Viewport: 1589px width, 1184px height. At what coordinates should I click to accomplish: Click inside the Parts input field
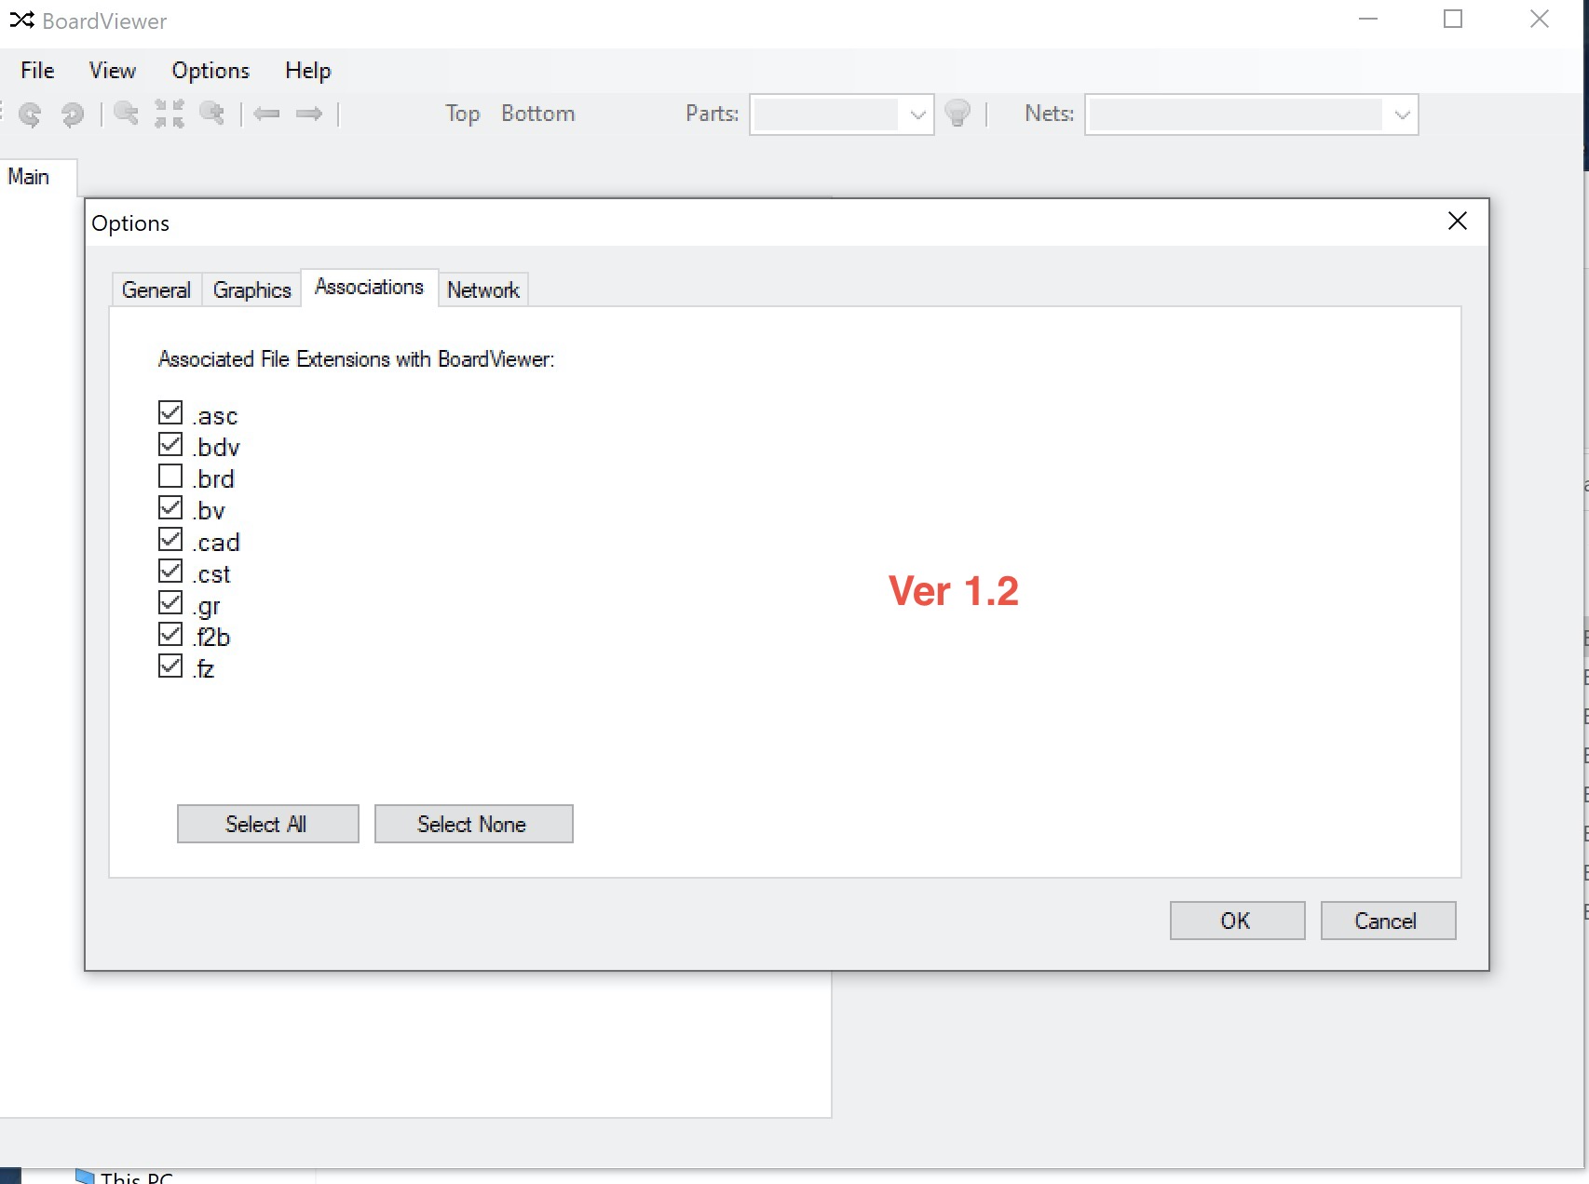(826, 114)
